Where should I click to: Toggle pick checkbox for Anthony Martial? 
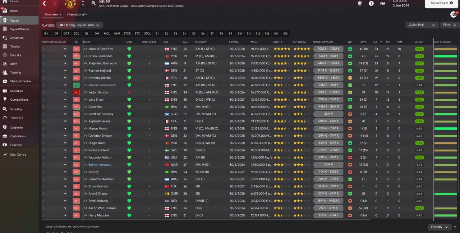(43, 78)
